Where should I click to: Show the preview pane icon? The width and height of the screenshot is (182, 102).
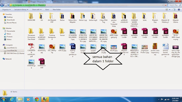(174, 10)
